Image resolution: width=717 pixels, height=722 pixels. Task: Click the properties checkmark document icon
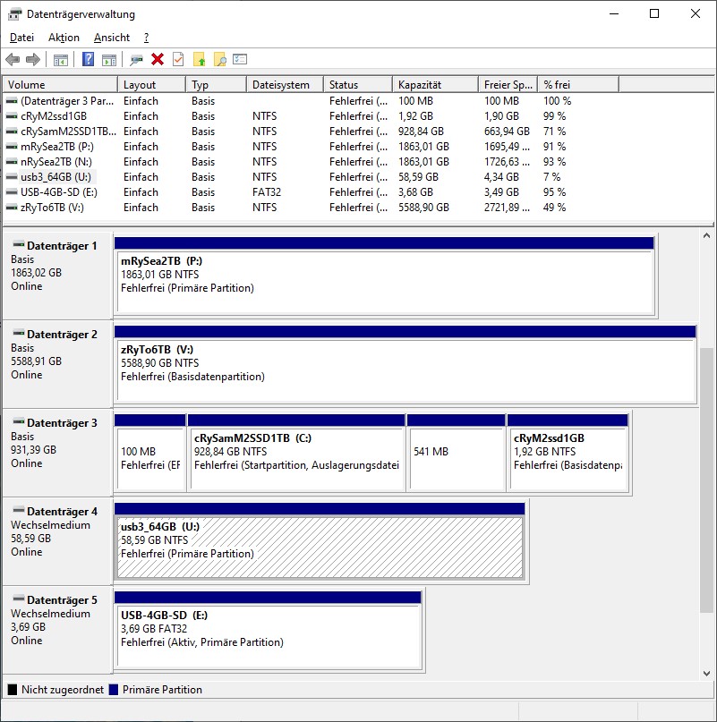coord(178,59)
